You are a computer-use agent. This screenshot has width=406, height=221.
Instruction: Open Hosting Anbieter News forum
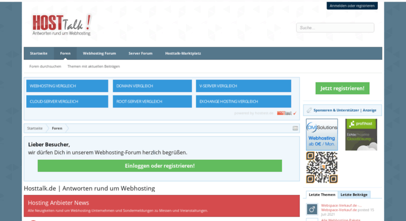tap(58, 203)
